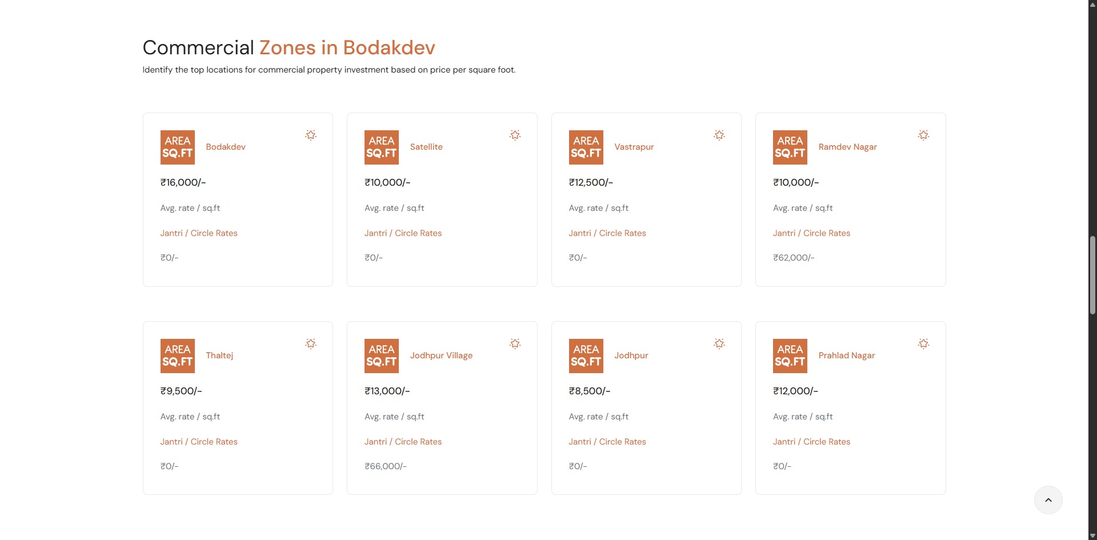Click the sun icon on Prahlad Nagar card
This screenshot has height=540, width=1097.
pyautogui.click(x=923, y=343)
